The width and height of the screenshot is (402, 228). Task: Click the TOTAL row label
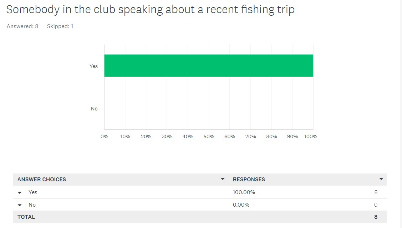(26, 217)
